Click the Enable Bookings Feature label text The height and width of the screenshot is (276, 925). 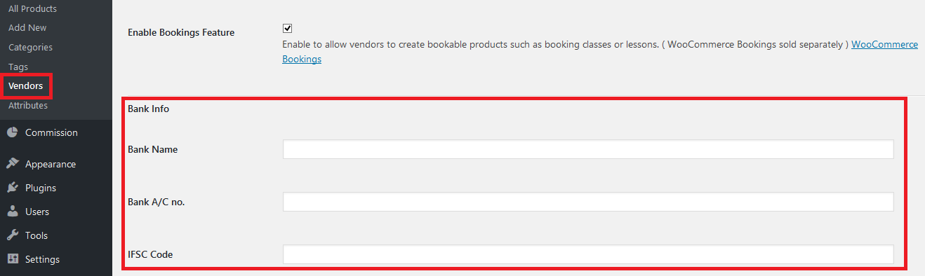pos(181,32)
